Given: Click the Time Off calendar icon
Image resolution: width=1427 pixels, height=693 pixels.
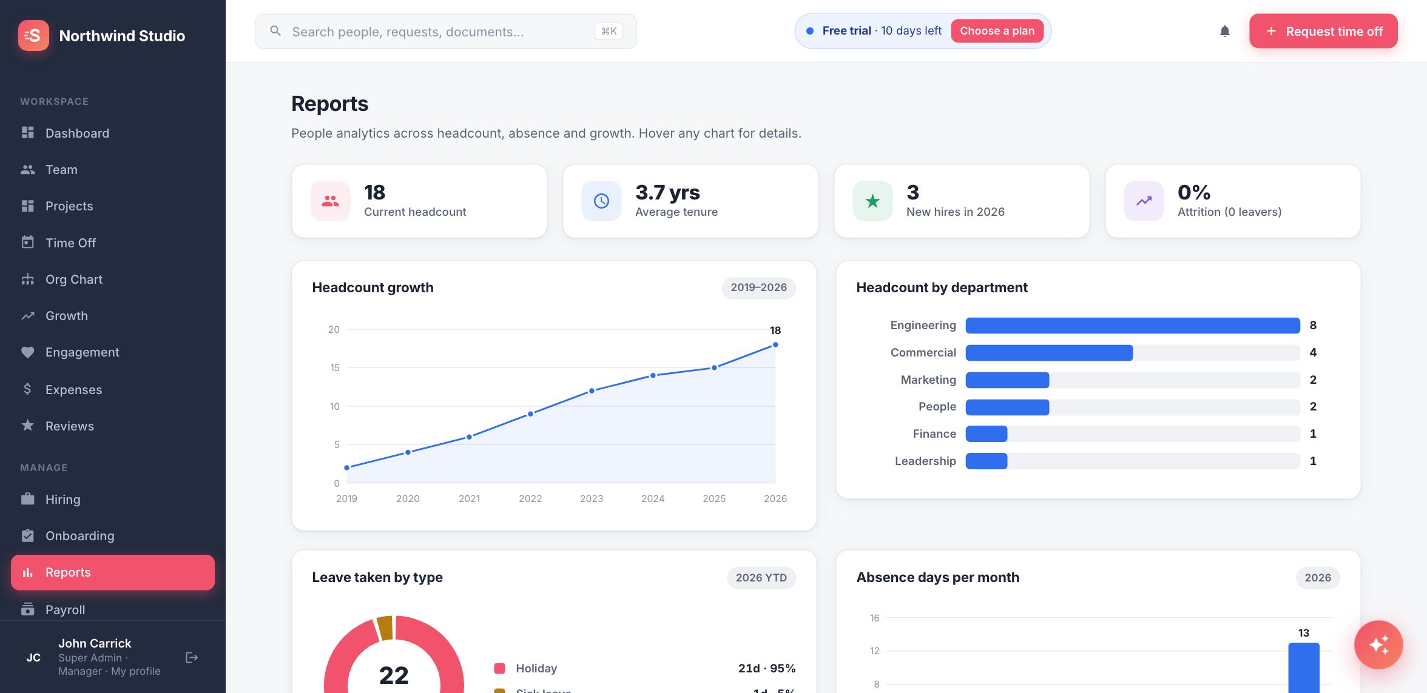Looking at the screenshot, I should (27, 242).
